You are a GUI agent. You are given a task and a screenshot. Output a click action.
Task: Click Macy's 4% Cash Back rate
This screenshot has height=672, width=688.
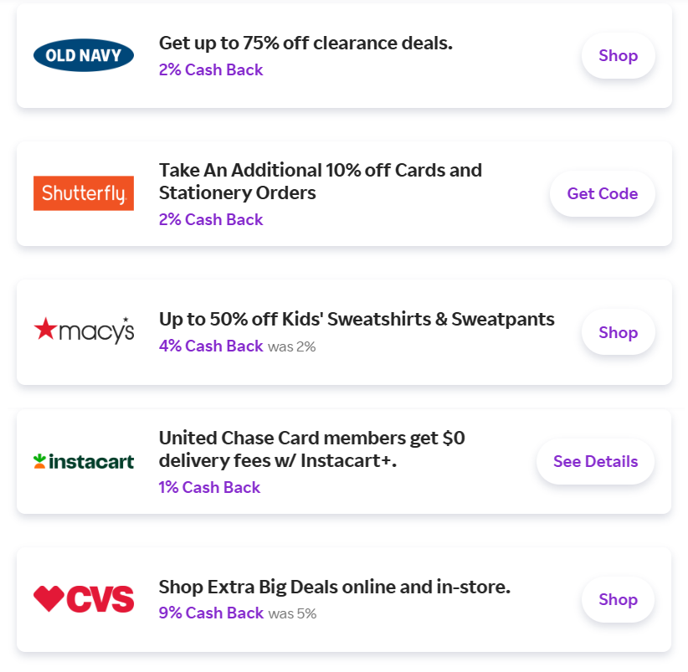(211, 346)
